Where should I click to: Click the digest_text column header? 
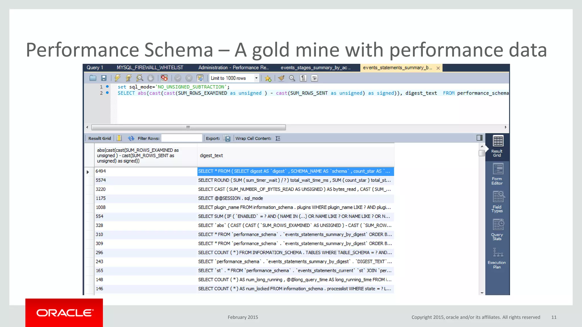(296, 155)
